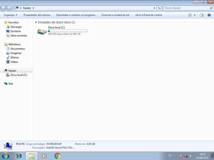
Task: Click Abrir el Panel de control
Action: tap(149, 15)
